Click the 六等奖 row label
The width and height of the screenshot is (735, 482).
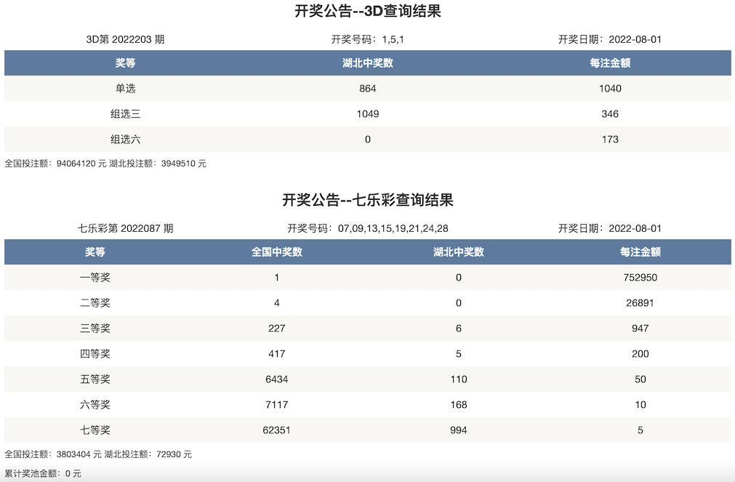[x=95, y=405]
